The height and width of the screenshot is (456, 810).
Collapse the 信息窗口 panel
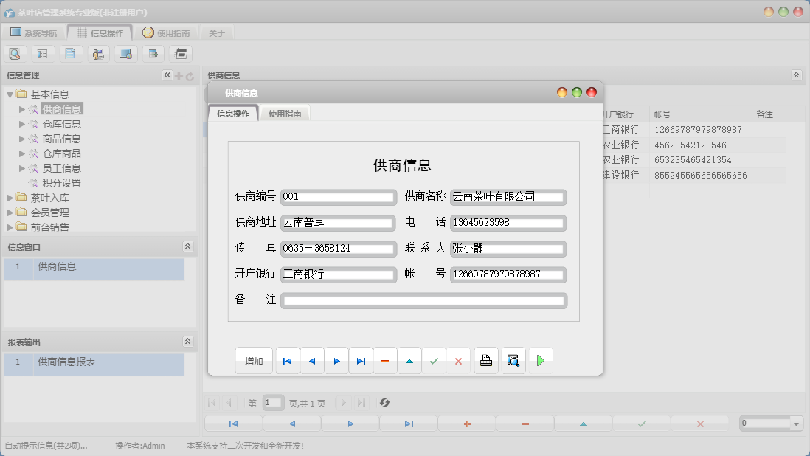point(187,246)
